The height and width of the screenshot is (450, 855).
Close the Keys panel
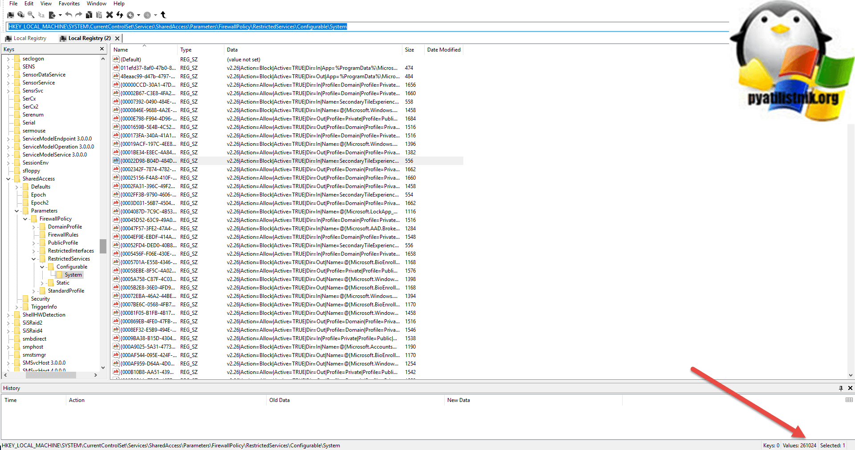(102, 49)
